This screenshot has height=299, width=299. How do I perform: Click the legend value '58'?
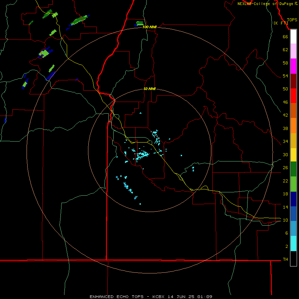click(285, 63)
